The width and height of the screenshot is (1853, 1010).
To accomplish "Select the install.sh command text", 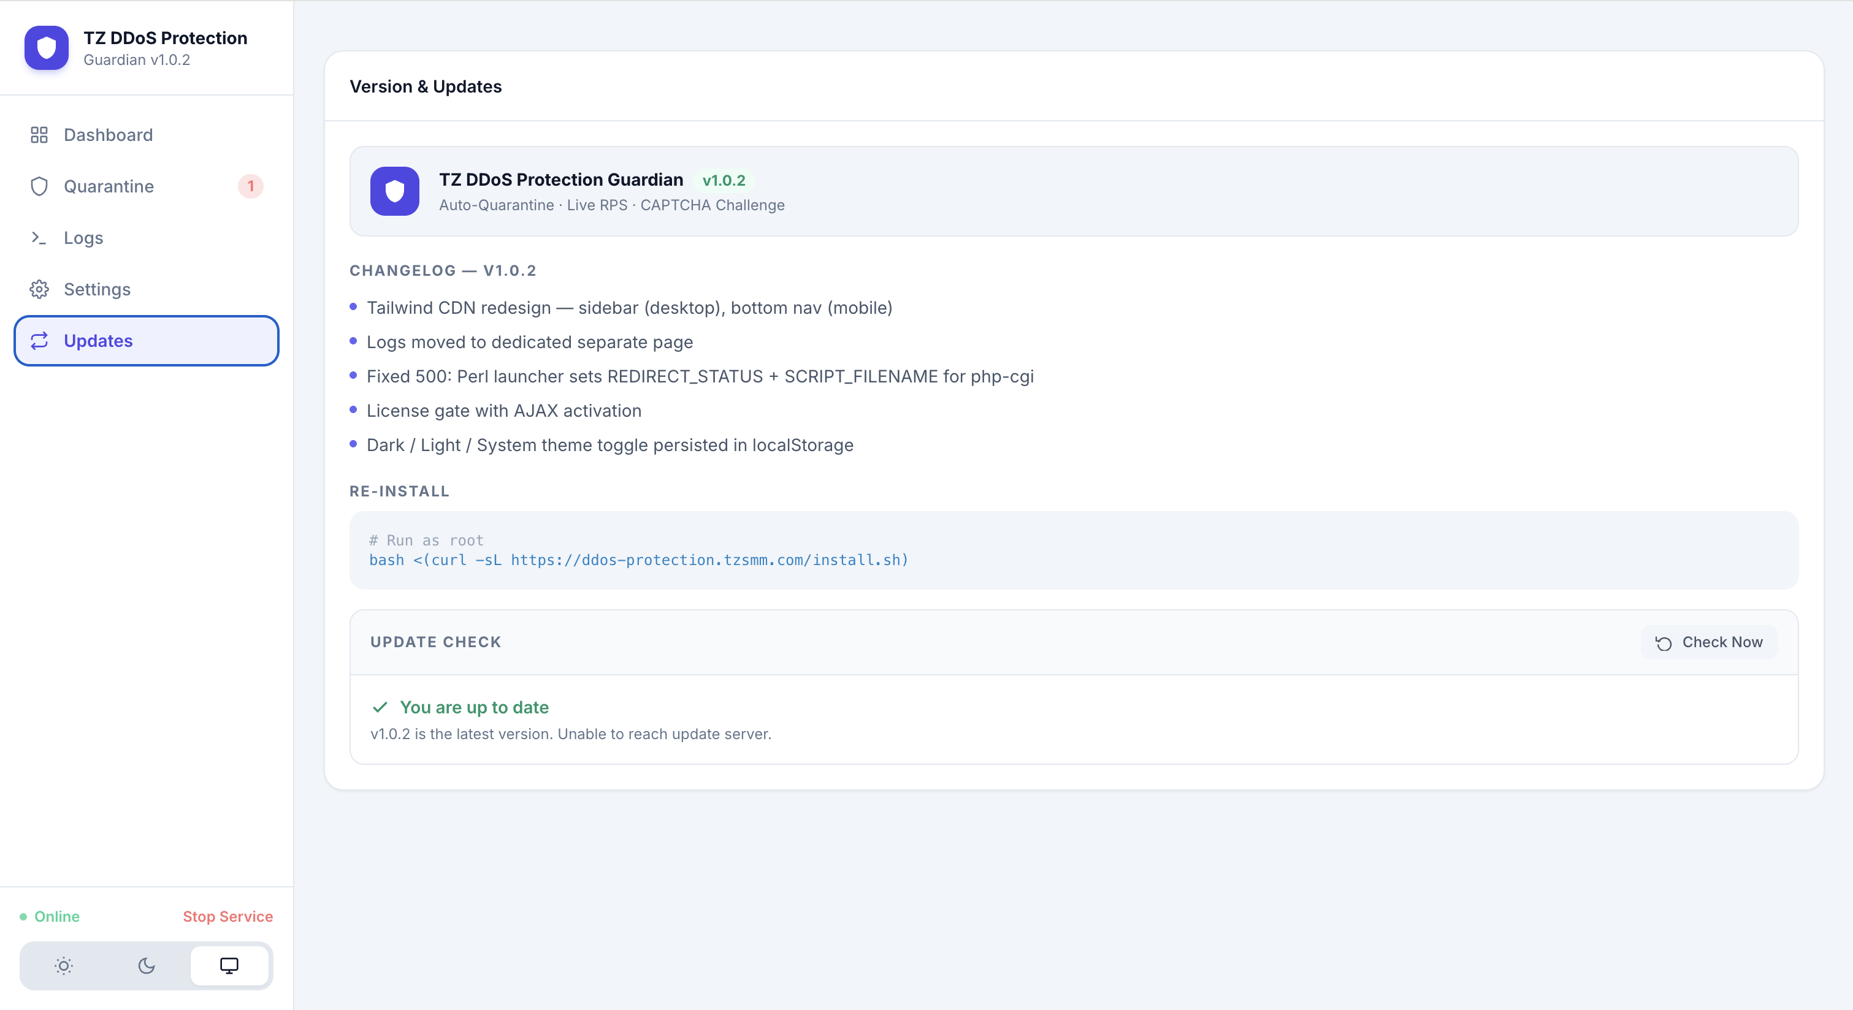I will click(637, 560).
